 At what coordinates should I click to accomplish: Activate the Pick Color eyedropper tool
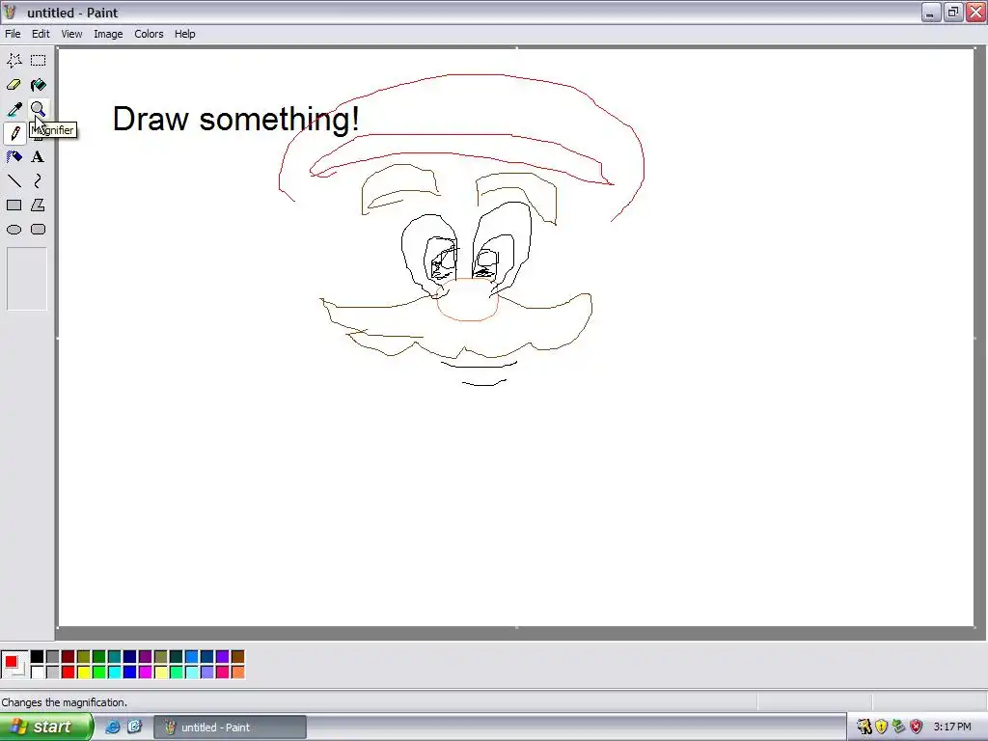click(14, 109)
